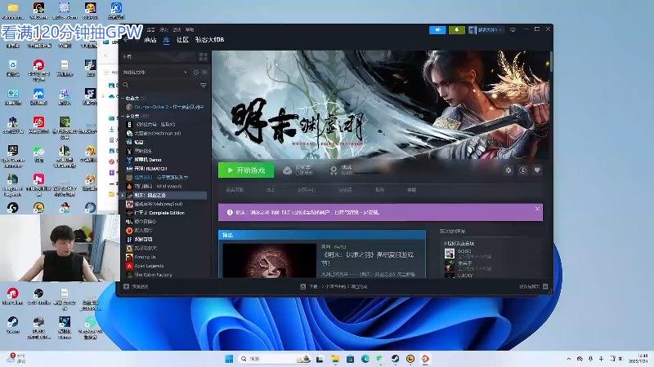Open the 帮助 Help menu

(190, 30)
